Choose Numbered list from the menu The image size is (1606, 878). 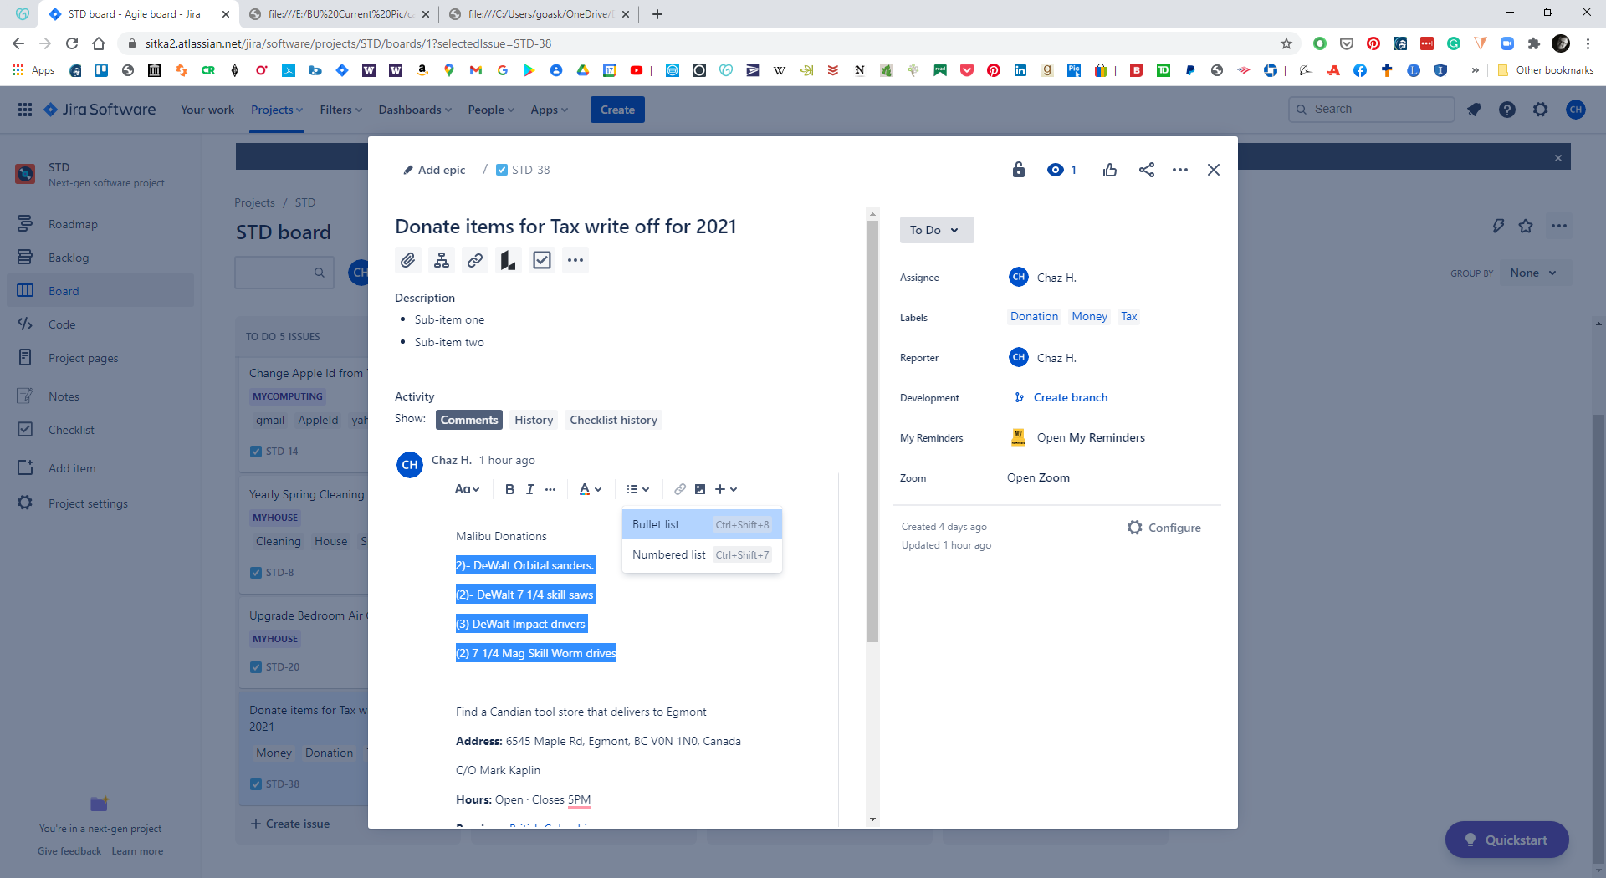(702, 554)
